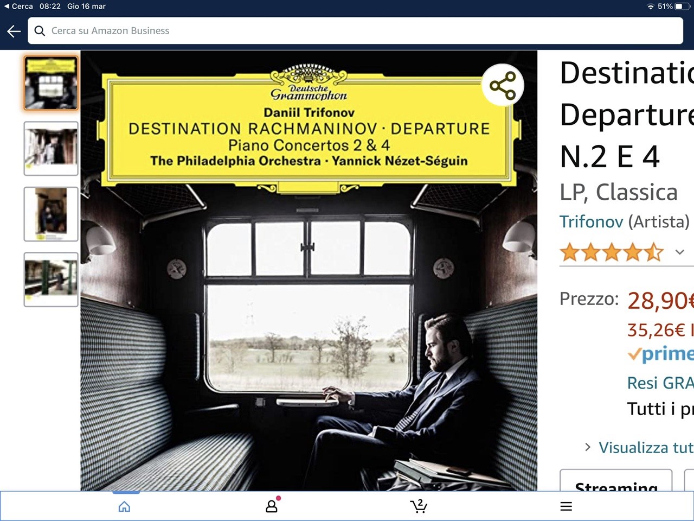This screenshot has height=521, width=694.
Task: Tap the star rating display
Action: 612,252
